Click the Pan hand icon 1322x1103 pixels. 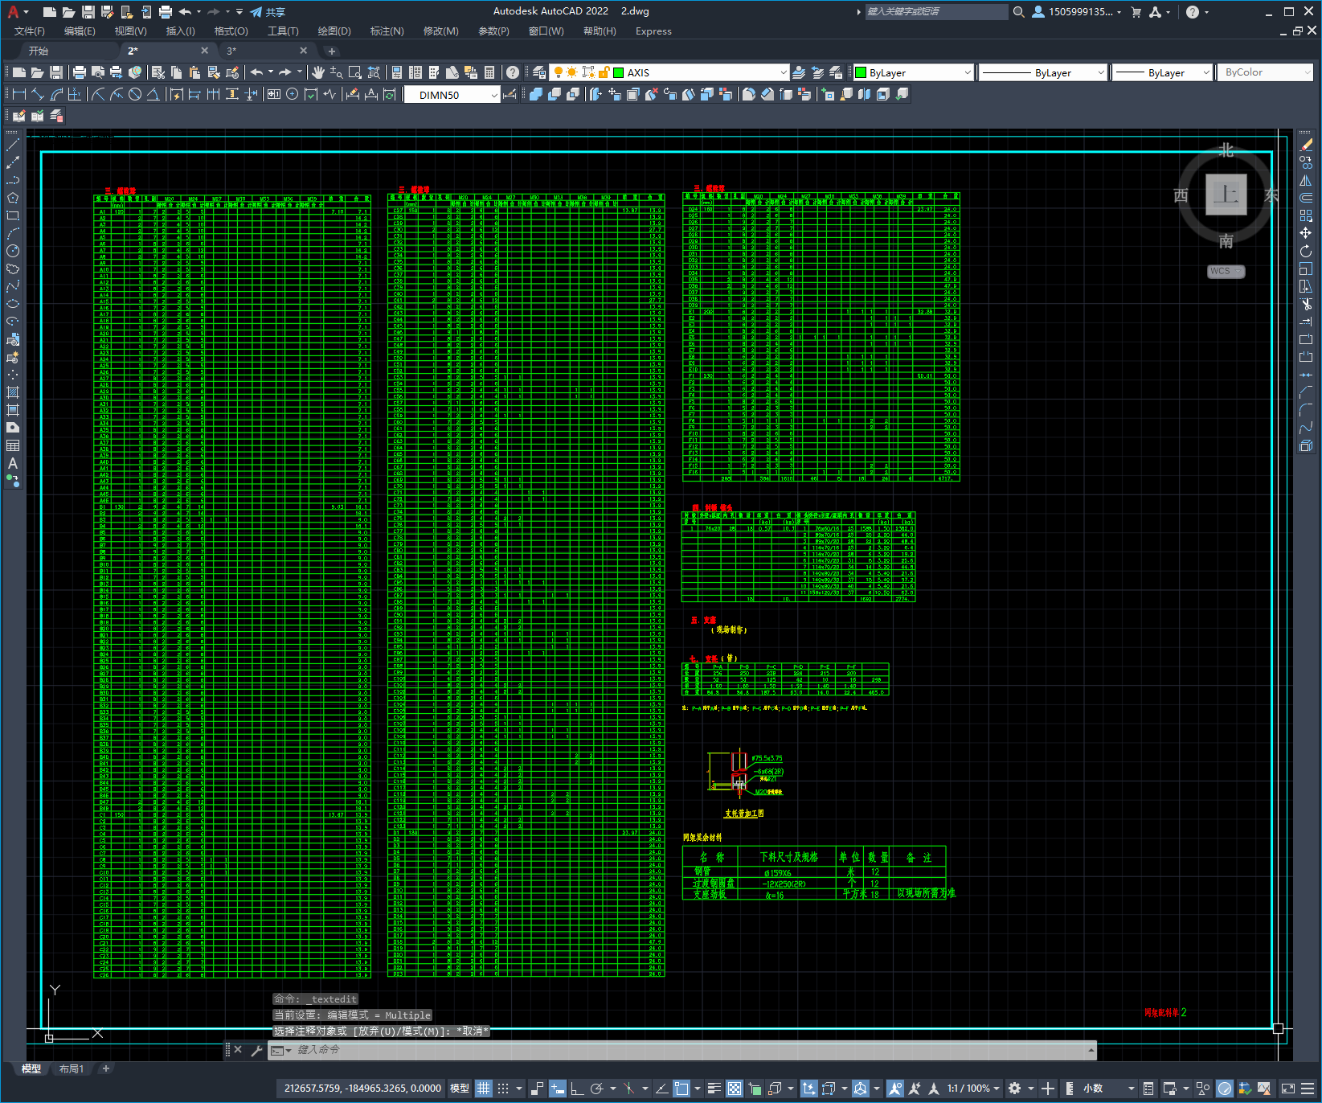318,72
